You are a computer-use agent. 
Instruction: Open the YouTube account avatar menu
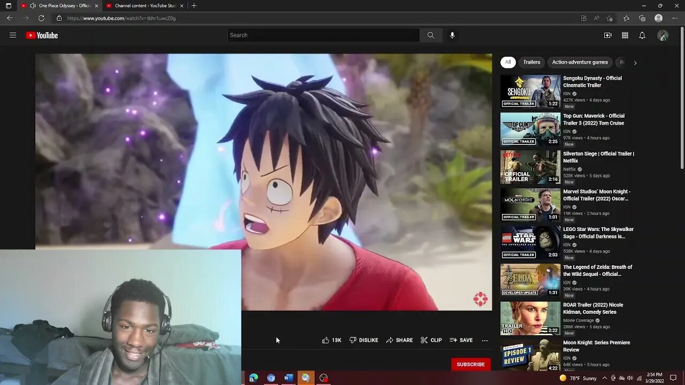coord(663,35)
